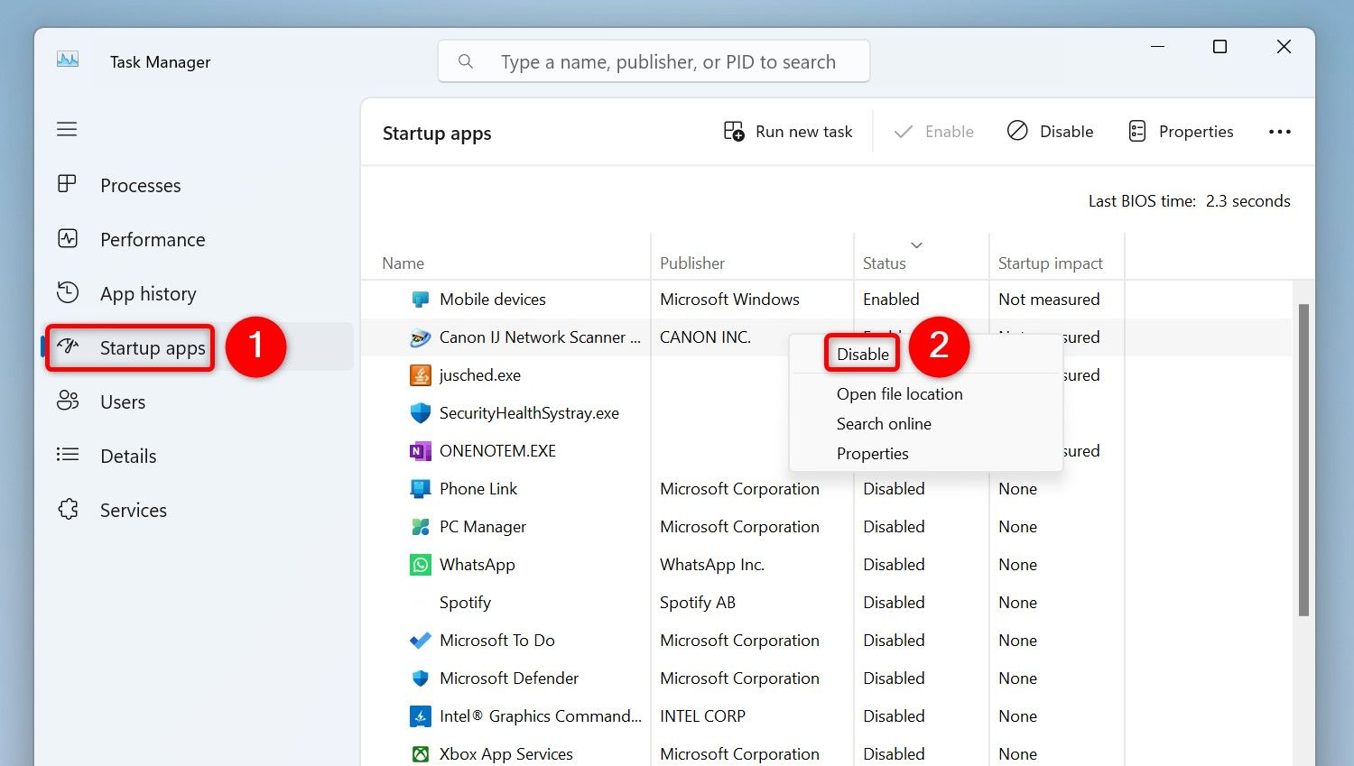Click the Mobile devices app icon
1354x766 pixels.
coord(421,300)
